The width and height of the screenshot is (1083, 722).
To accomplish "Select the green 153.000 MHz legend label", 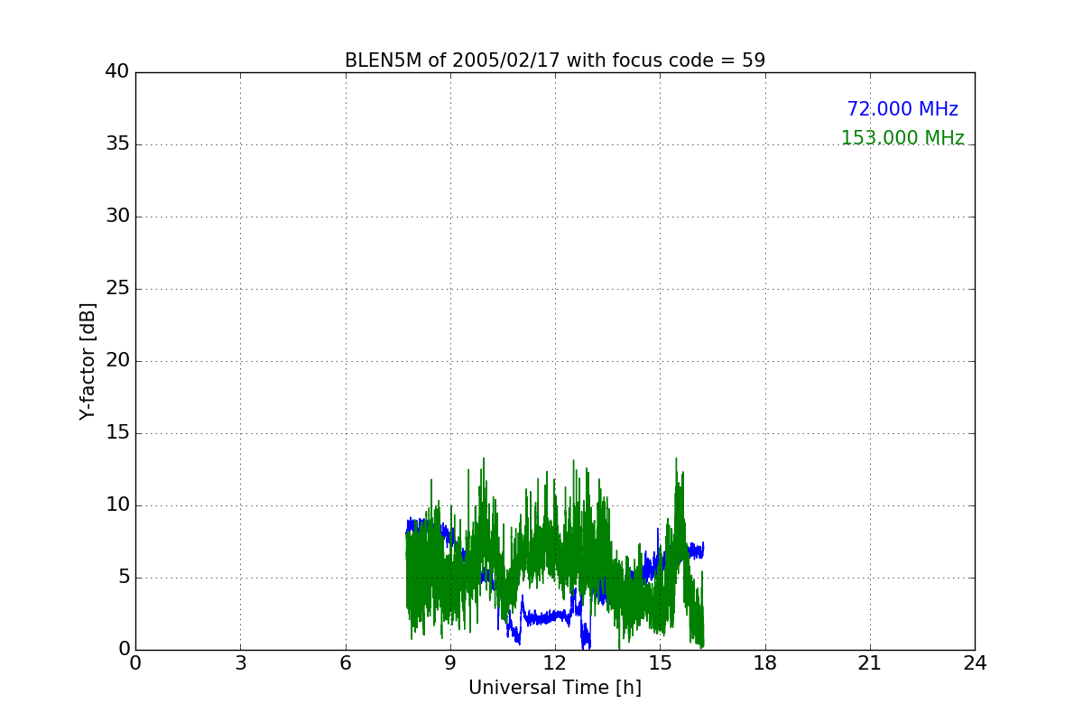I will (902, 138).
